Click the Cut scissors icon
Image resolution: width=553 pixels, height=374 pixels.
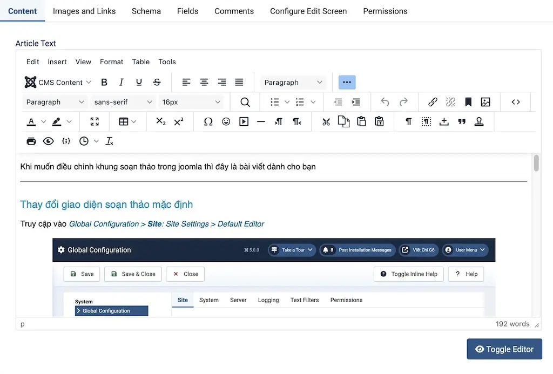(326, 122)
